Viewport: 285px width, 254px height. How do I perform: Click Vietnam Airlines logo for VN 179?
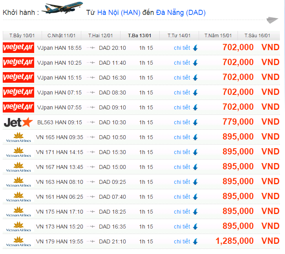point(18,241)
